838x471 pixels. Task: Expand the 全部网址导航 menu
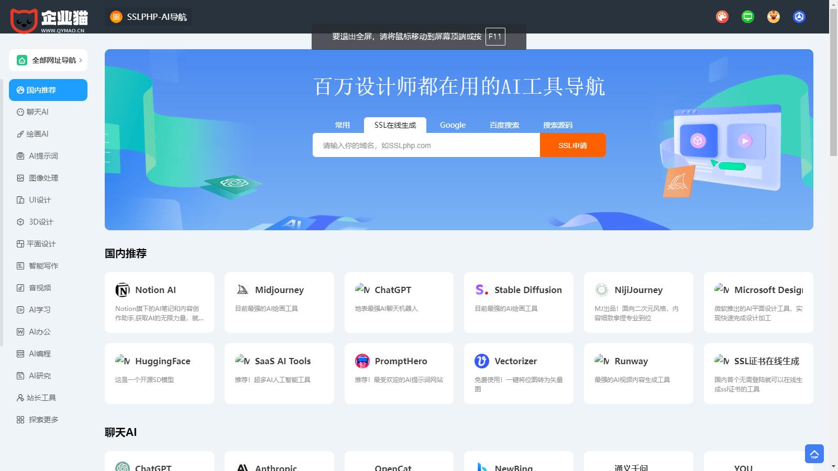click(48, 60)
